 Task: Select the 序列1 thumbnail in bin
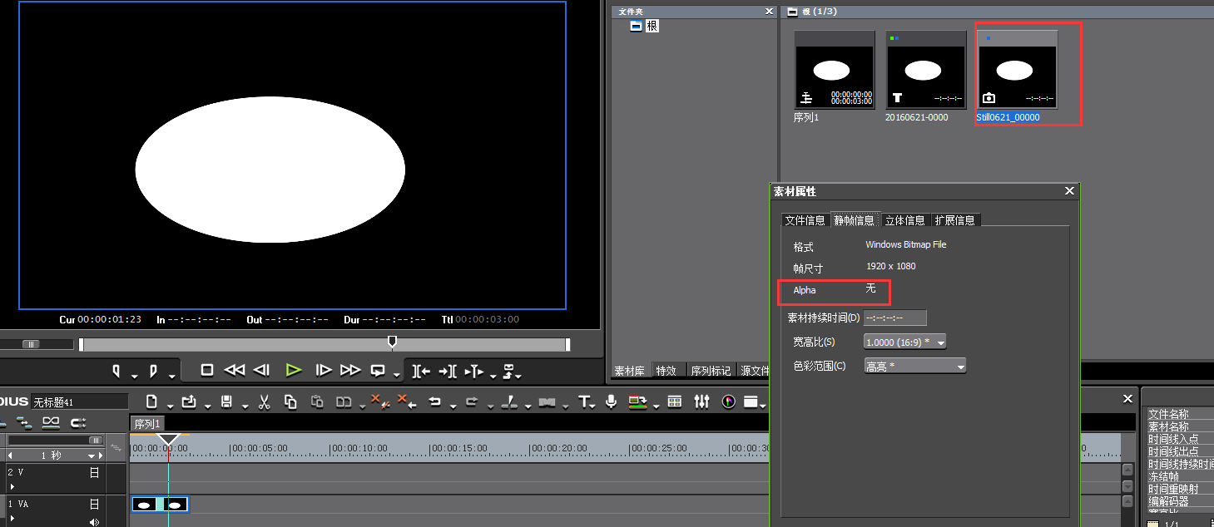tap(834, 71)
